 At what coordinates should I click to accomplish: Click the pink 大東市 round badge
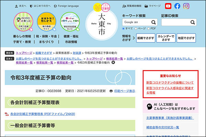tap(106, 7)
